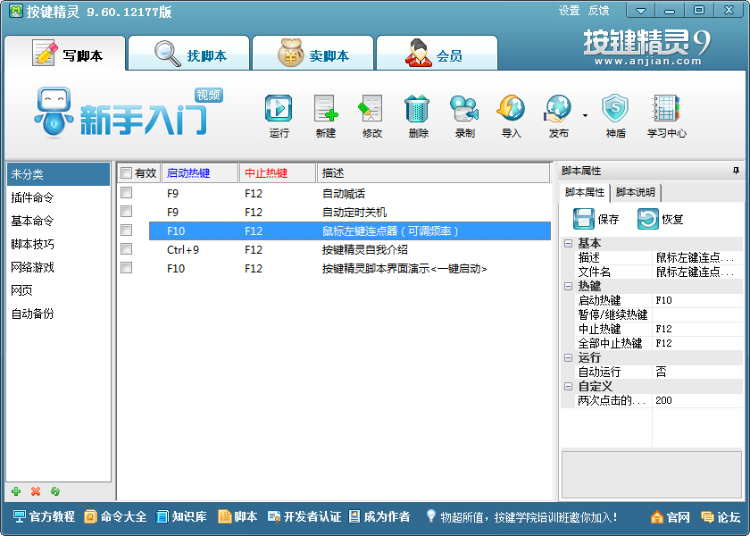750x536 pixels.
Task: Open 命令大全 command reference
Action: (x=115, y=517)
